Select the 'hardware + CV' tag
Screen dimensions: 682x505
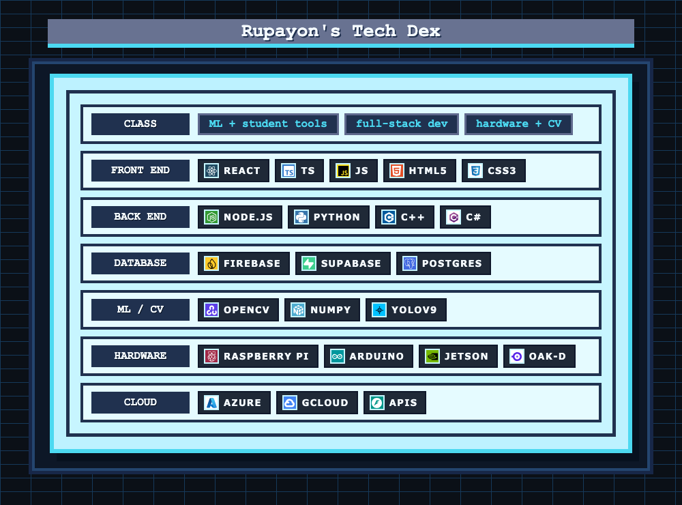518,124
